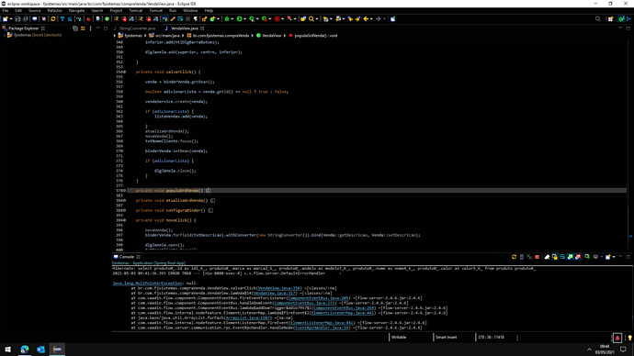Viewport: 634px width, 356px height.
Task: Switch to the StringConverter.java editor tab
Action: point(137,28)
